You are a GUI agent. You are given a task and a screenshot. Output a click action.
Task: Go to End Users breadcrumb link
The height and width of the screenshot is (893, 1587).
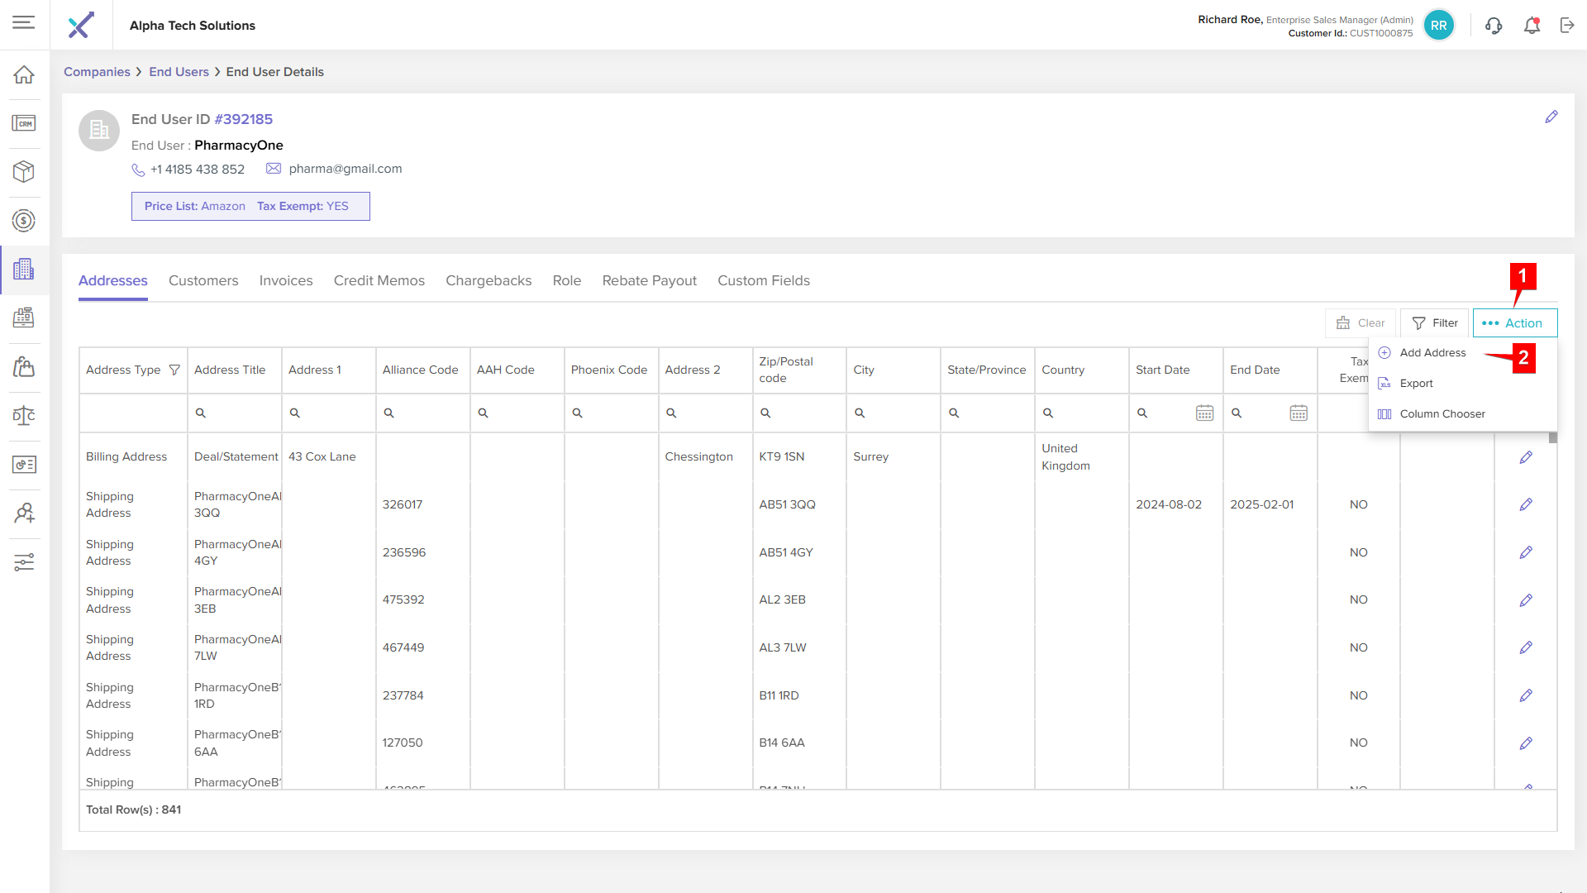(x=179, y=72)
